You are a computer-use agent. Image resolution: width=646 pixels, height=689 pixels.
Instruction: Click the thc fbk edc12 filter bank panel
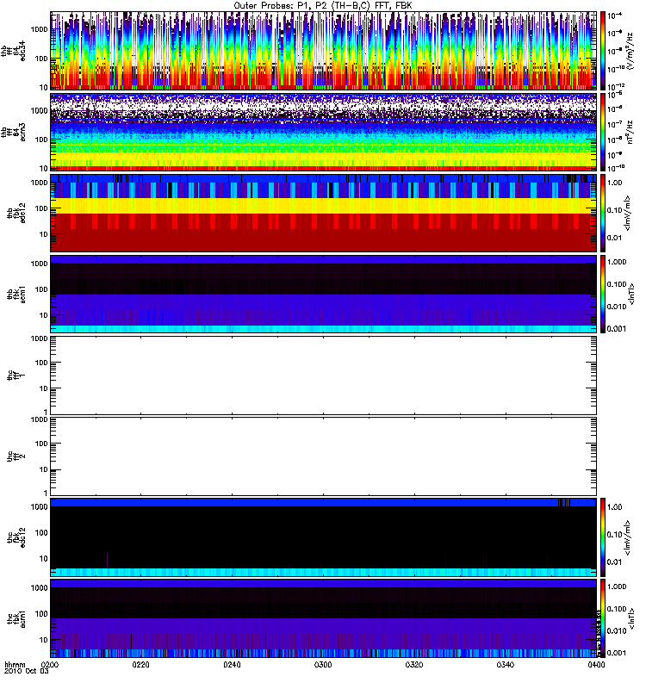(324, 537)
